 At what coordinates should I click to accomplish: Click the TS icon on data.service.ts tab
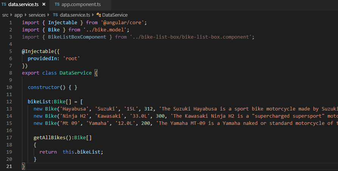point(4,5)
